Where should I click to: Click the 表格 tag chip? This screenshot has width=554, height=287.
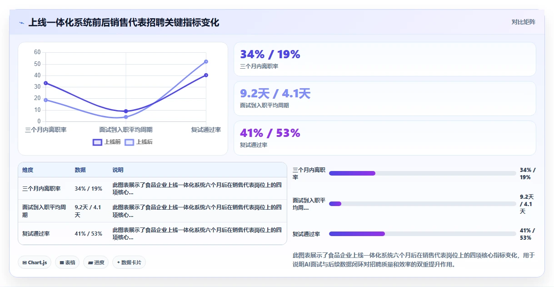(x=67, y=262)
